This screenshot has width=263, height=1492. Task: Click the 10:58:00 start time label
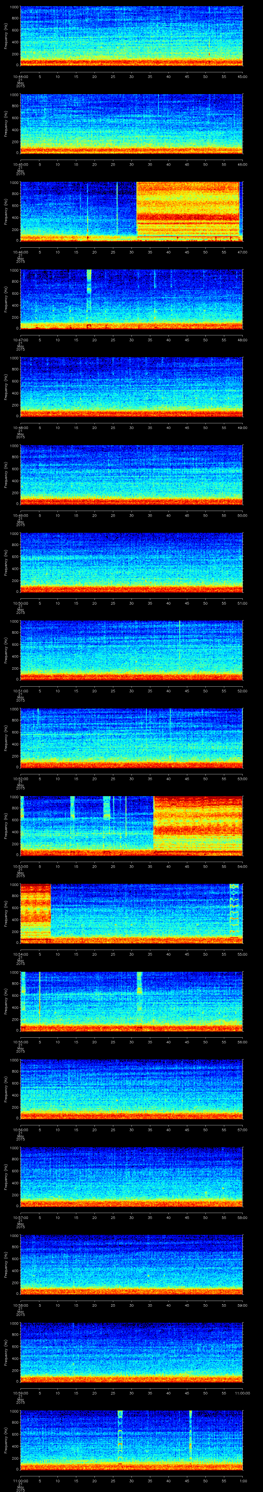(20, 1305)
